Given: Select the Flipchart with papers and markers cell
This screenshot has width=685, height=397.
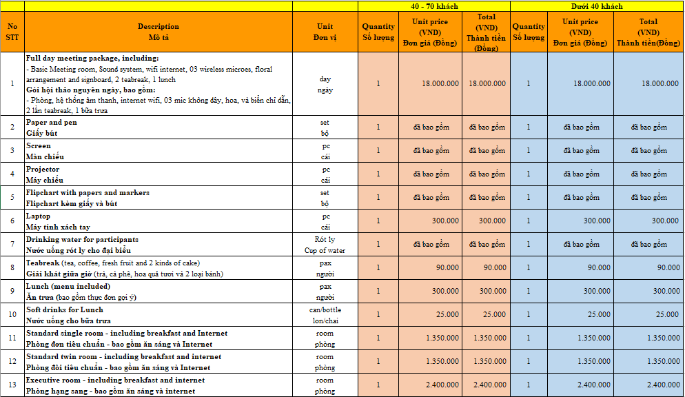Looking at the screenshot, I should [159, 198].
